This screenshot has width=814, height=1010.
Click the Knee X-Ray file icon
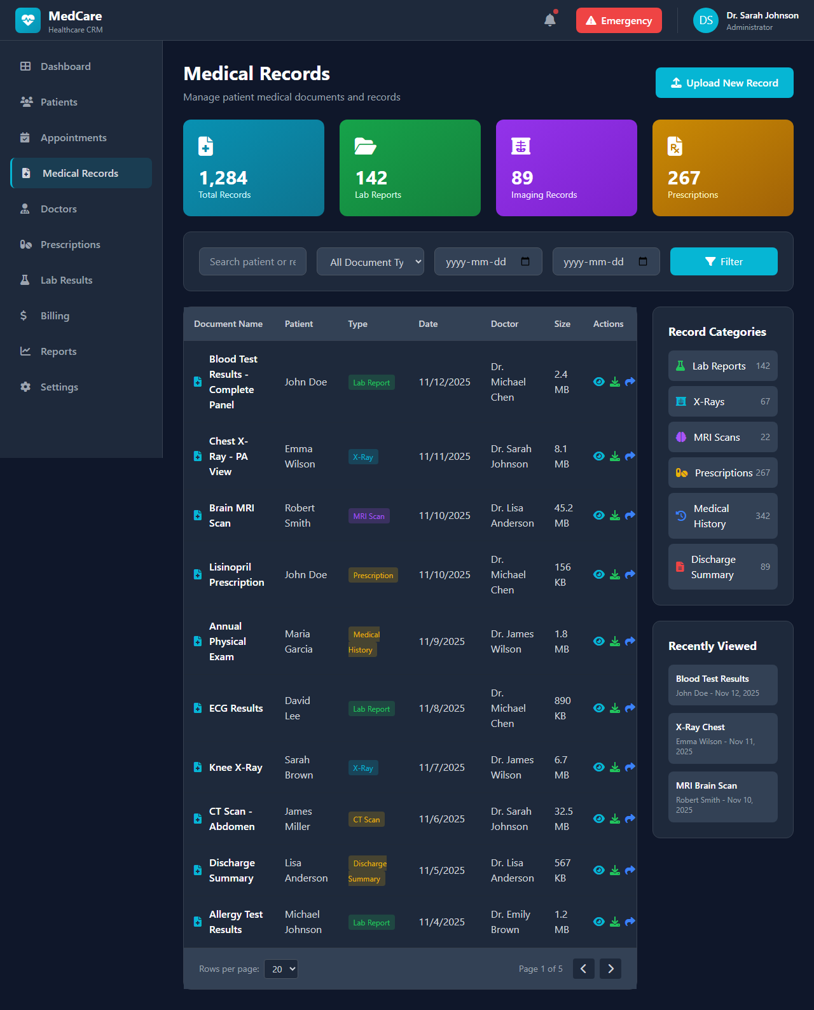coord(198,767)
